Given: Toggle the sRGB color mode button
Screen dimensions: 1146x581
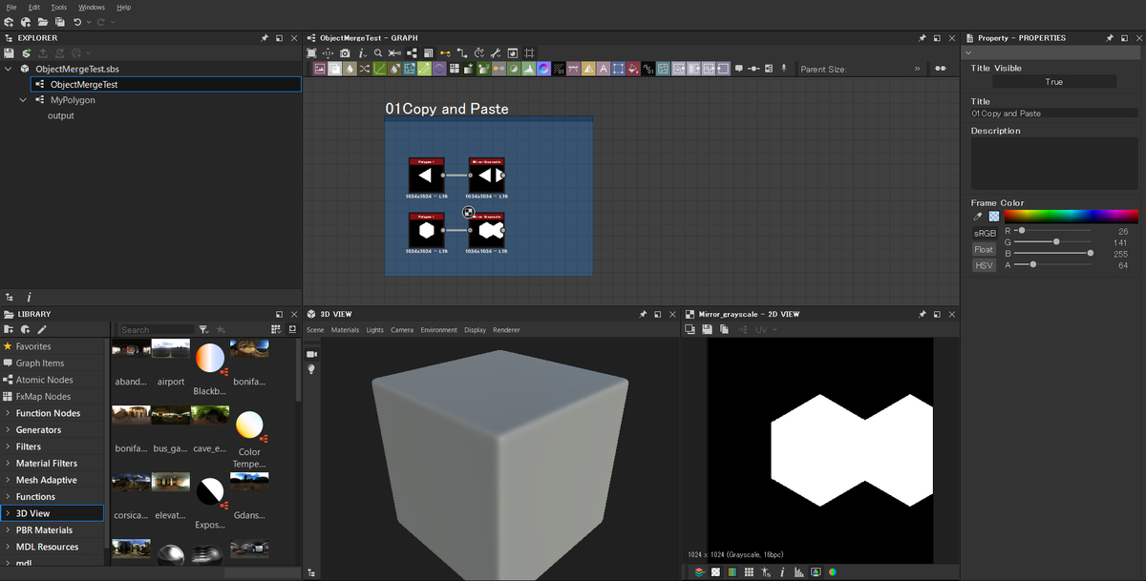Looking at the screenshot, I should [x=984, y=233].
